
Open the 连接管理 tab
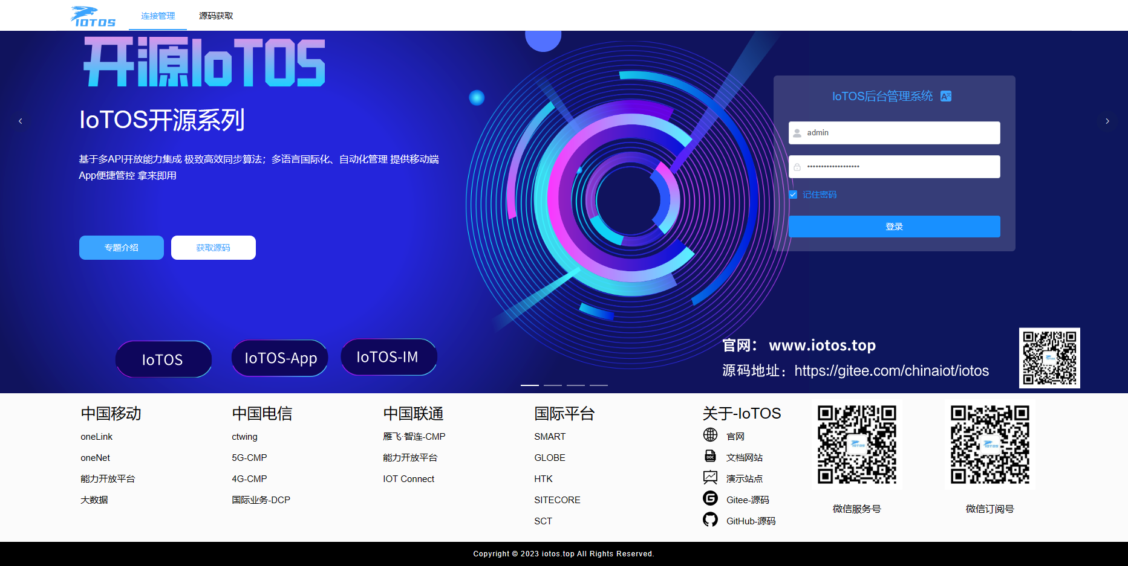click(x=158, y=16)
